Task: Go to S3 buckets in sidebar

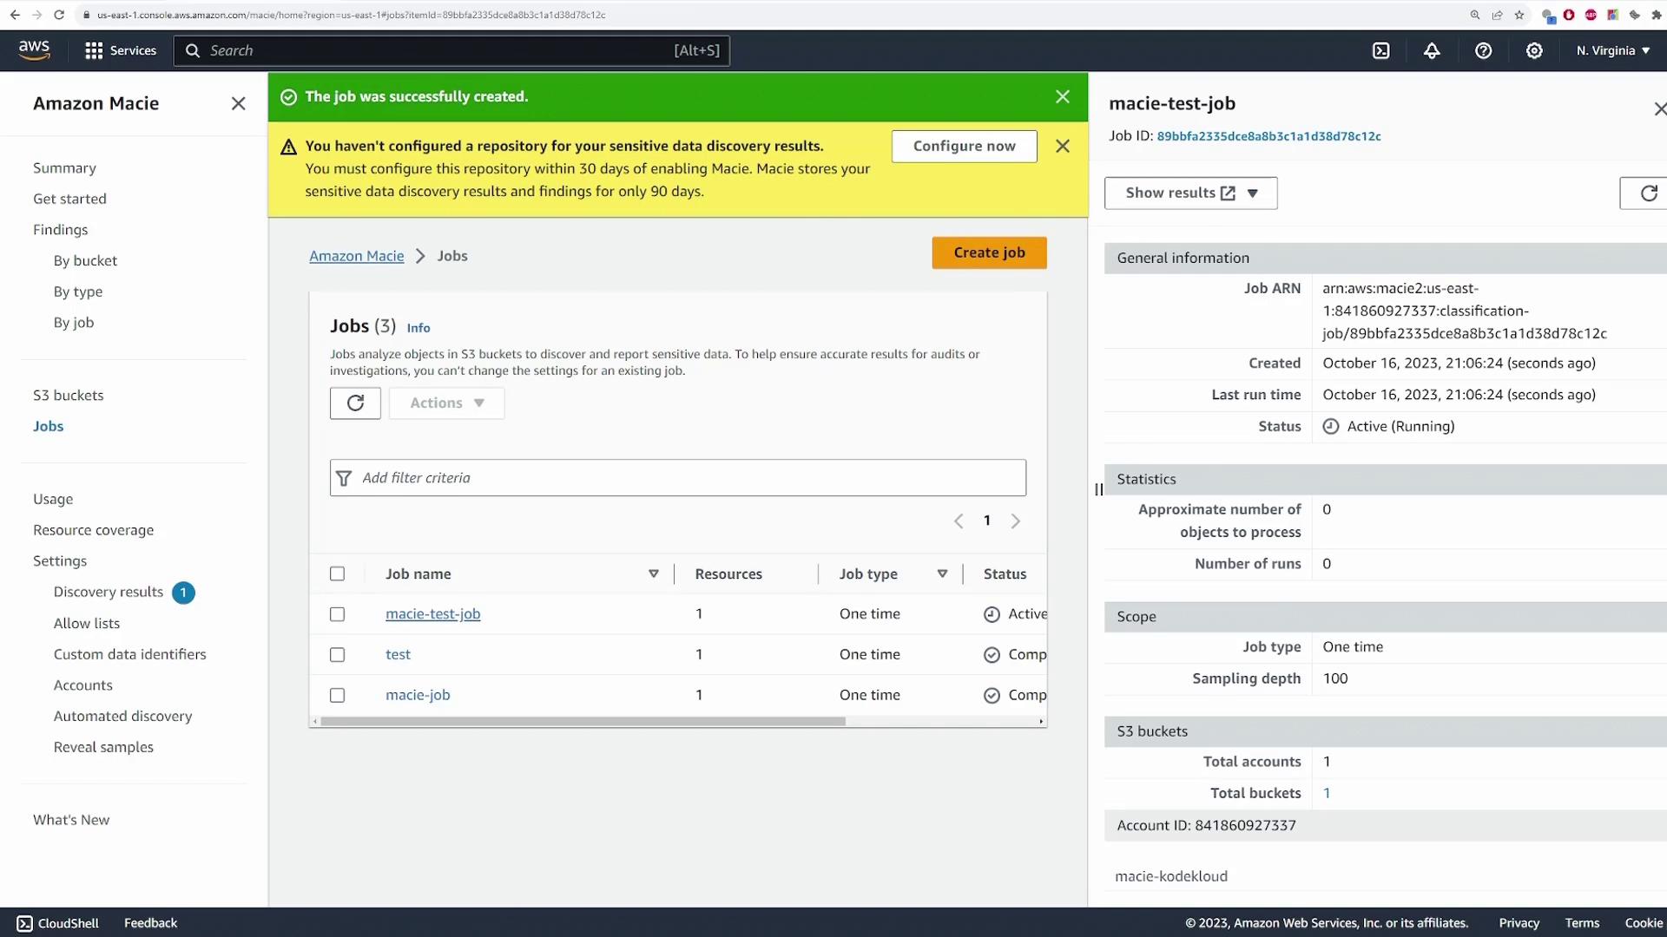Action: tap(68, 395)
